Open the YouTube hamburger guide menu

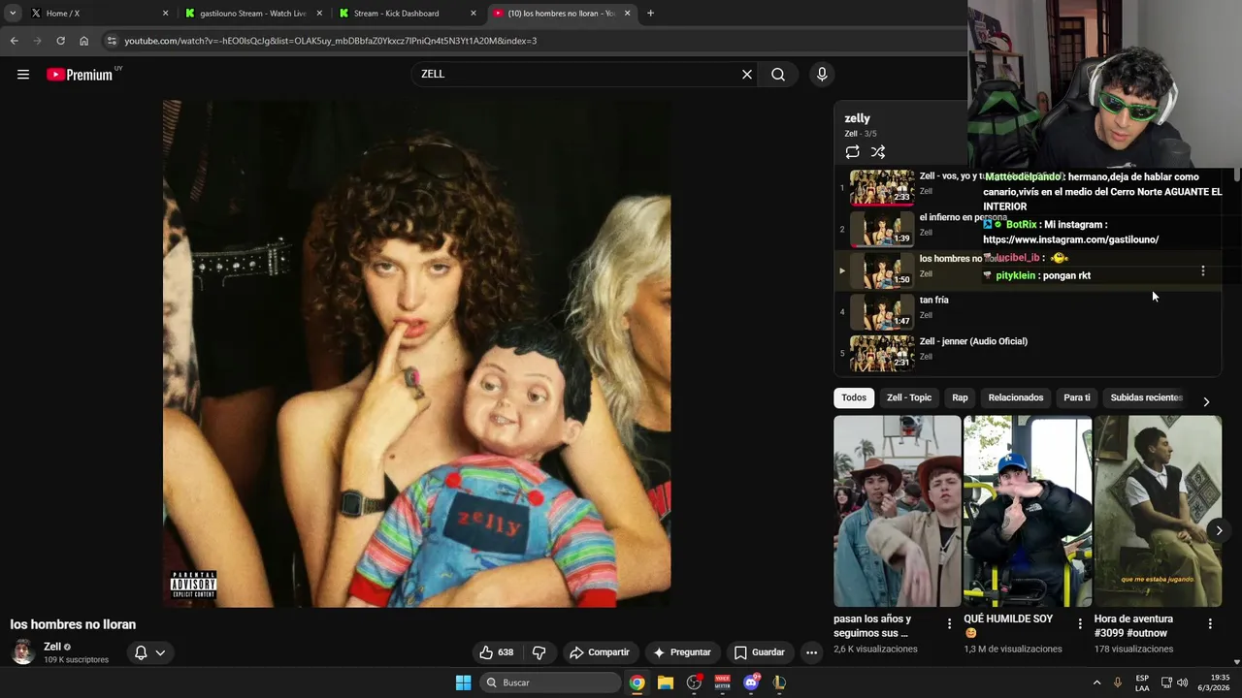(23, 75)
